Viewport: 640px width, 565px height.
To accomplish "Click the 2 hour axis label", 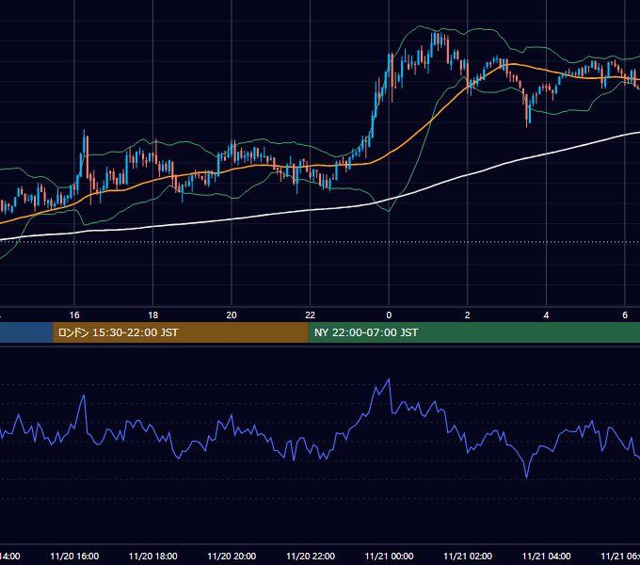I will (x=468, y=315).
